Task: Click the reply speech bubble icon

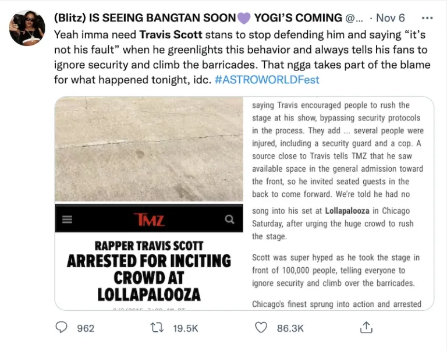Action: 62,328
